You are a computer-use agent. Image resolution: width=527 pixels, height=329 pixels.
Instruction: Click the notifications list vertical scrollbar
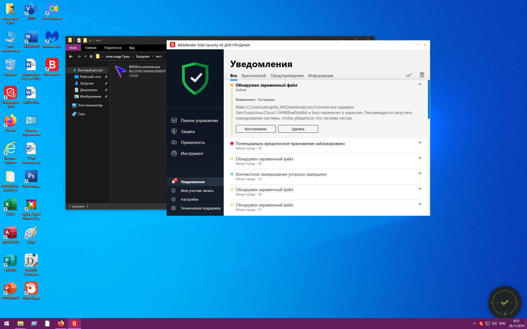[428, 100]
